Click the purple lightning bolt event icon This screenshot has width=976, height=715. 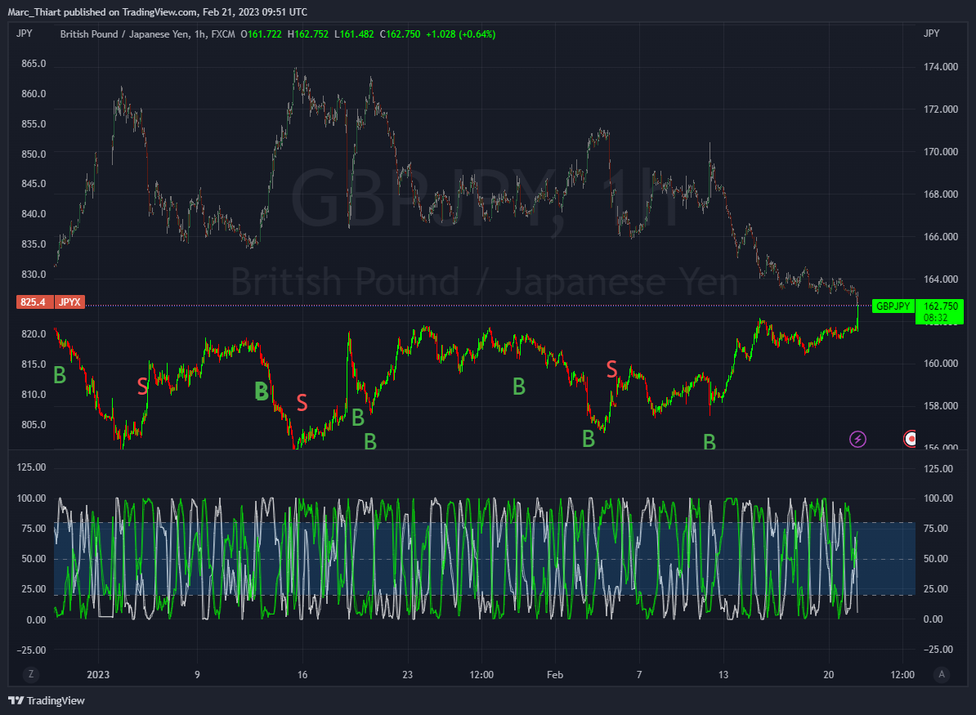[x=857, y=440]
